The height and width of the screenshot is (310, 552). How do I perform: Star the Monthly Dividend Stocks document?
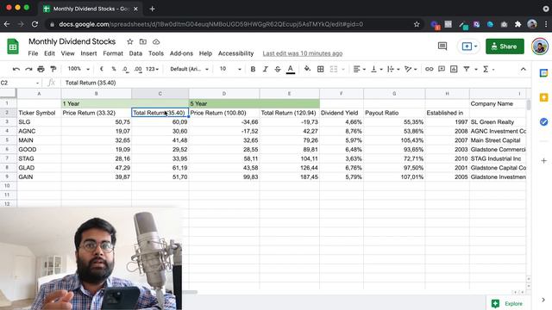point(130,42)
